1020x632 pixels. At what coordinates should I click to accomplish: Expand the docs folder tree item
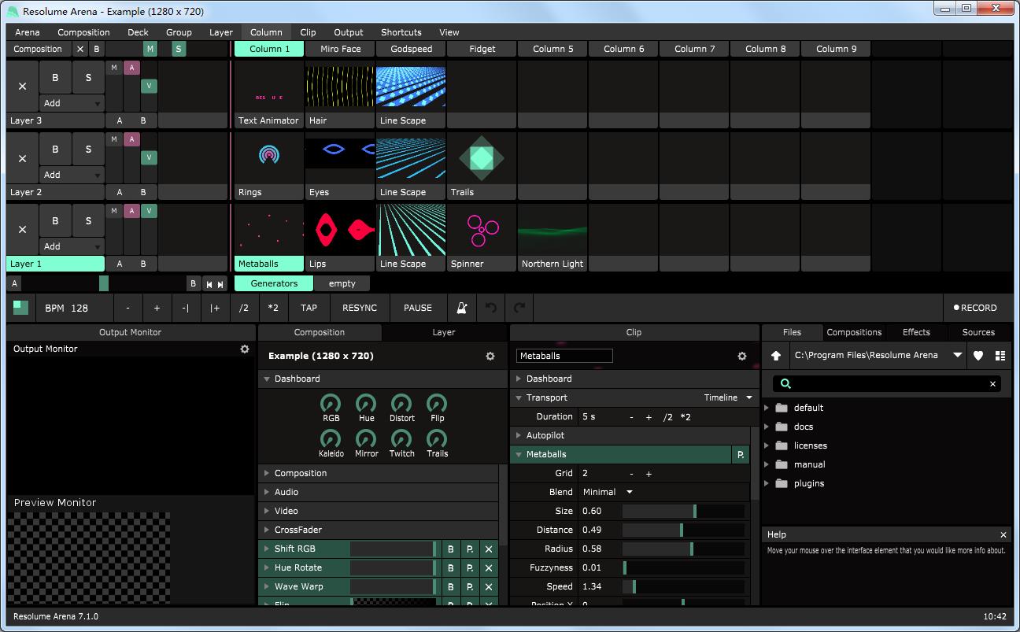point(767,427)
